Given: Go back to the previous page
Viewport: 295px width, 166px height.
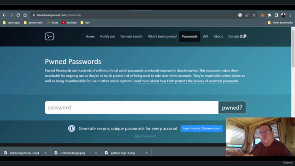Looking at the screenshot, I should [4, 15].
